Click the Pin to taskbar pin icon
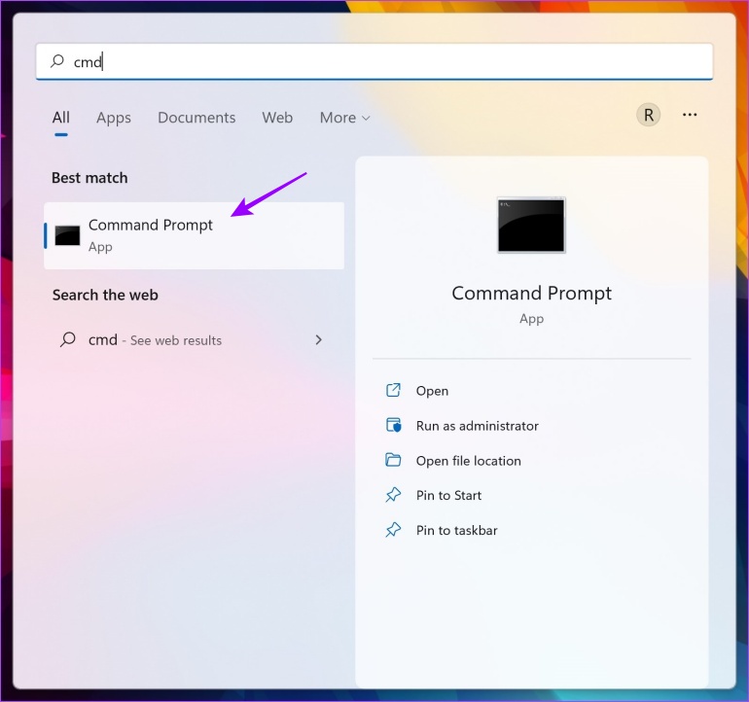Image resolution: width=749 pixels, height=702 pixels. point(393,530)
